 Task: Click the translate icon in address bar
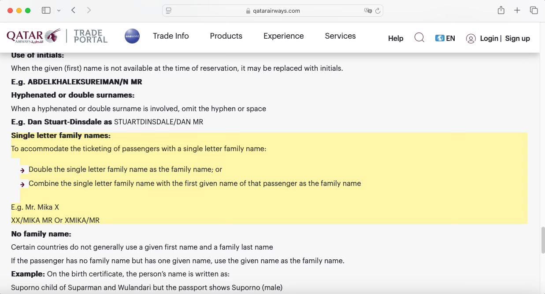click(368, 11)
